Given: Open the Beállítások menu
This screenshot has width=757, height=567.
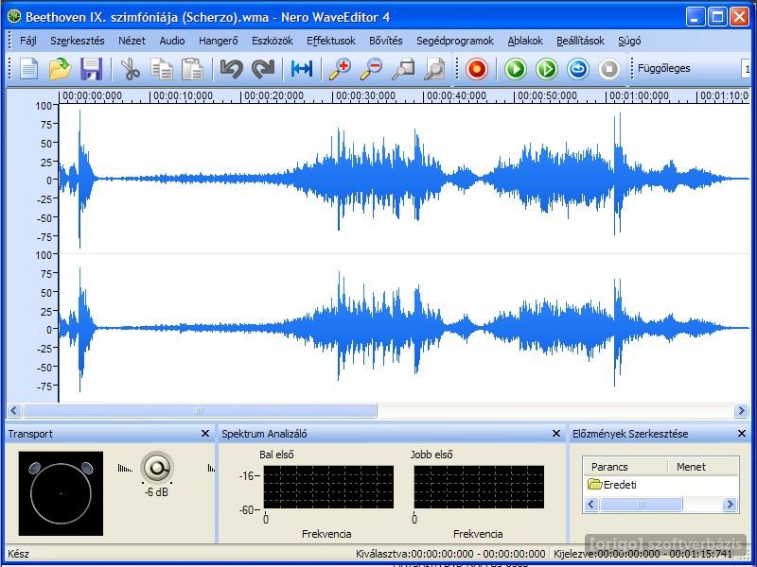Looking at the screenshot, I should (x=580, y=41).
